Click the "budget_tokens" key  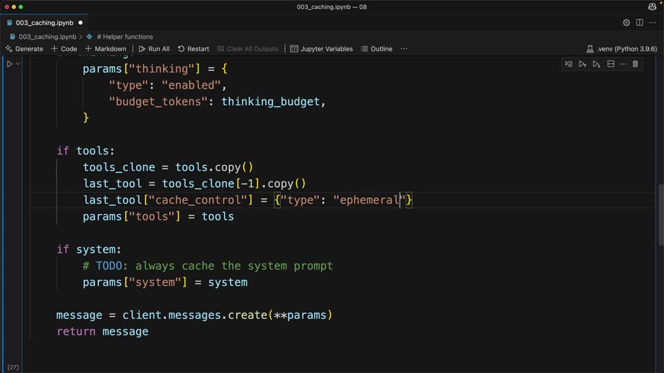[158, 102]
